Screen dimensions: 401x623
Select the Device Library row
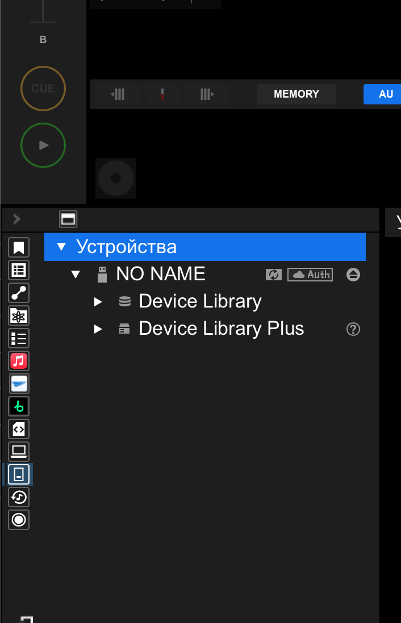(x=205, y=301)
